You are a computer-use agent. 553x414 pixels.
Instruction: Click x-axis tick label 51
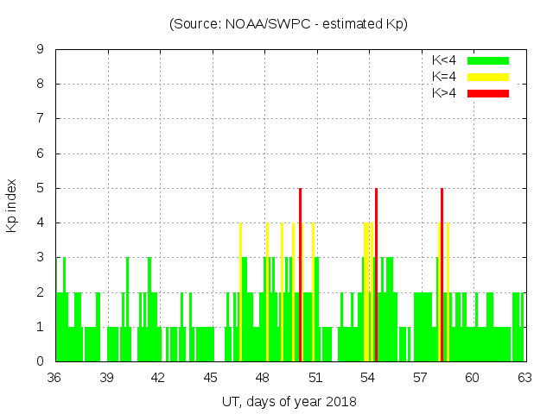point(315,378)
